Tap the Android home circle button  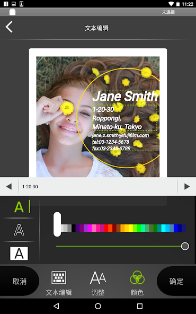coord(98,306)
